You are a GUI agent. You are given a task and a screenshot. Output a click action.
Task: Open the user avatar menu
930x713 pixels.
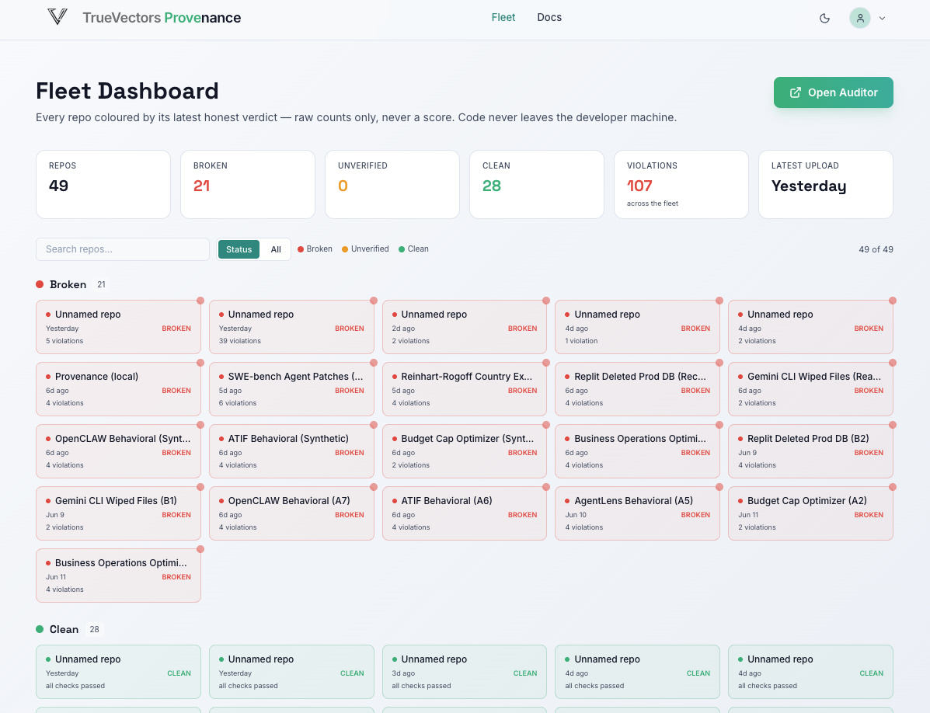click(860, 18)
